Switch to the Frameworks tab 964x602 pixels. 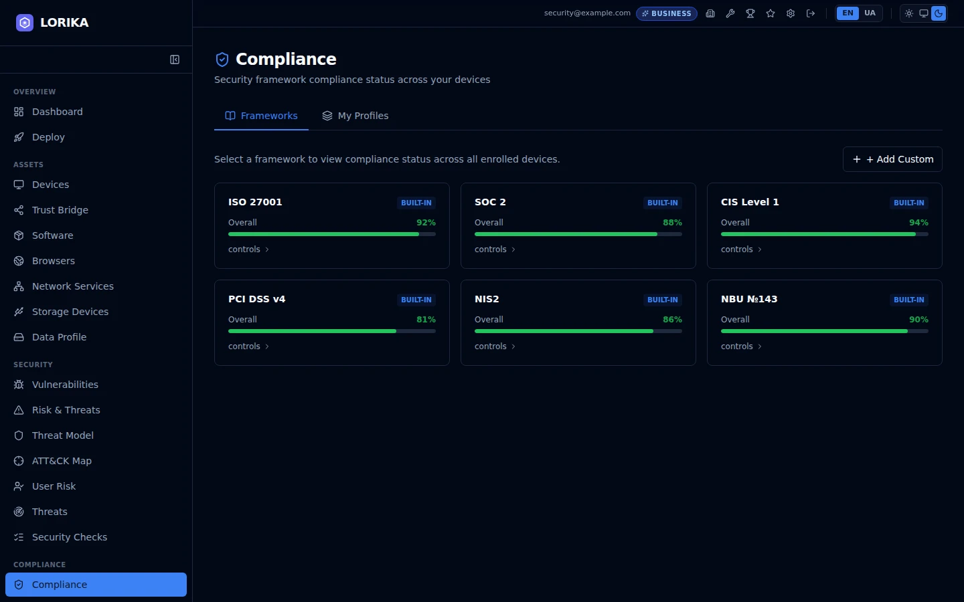click(x=261, y=116)
